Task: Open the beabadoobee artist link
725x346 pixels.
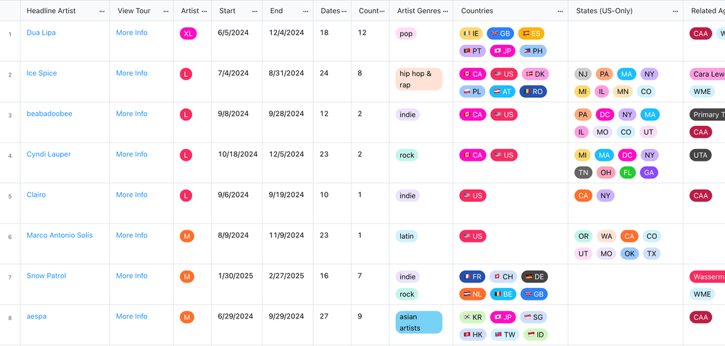Action: 49,114
